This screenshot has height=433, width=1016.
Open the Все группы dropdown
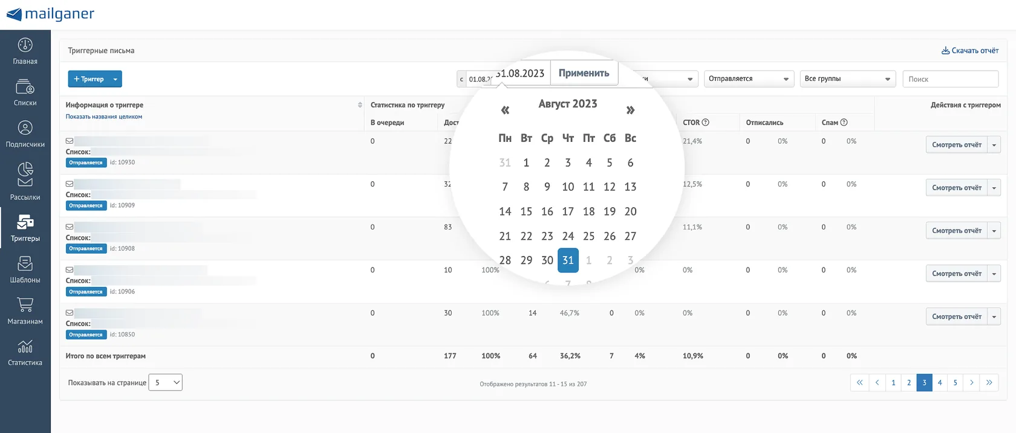(848, 79)
